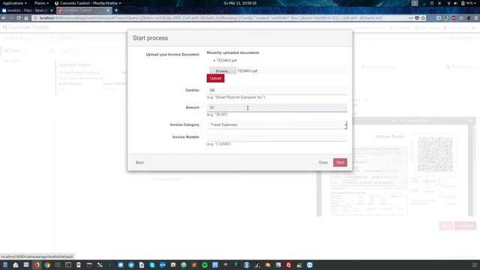Open the page actions three-dots menu
This screenshot has height=270, width=480.
(x=410, y=18)
